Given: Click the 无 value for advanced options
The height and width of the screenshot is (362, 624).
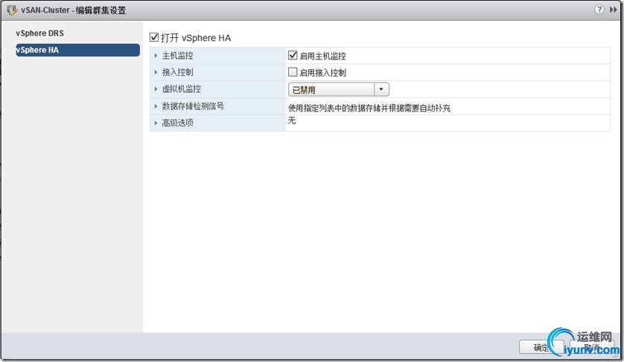Looking at the screenshot, I should pyautogui.click(x=292, y=120).
